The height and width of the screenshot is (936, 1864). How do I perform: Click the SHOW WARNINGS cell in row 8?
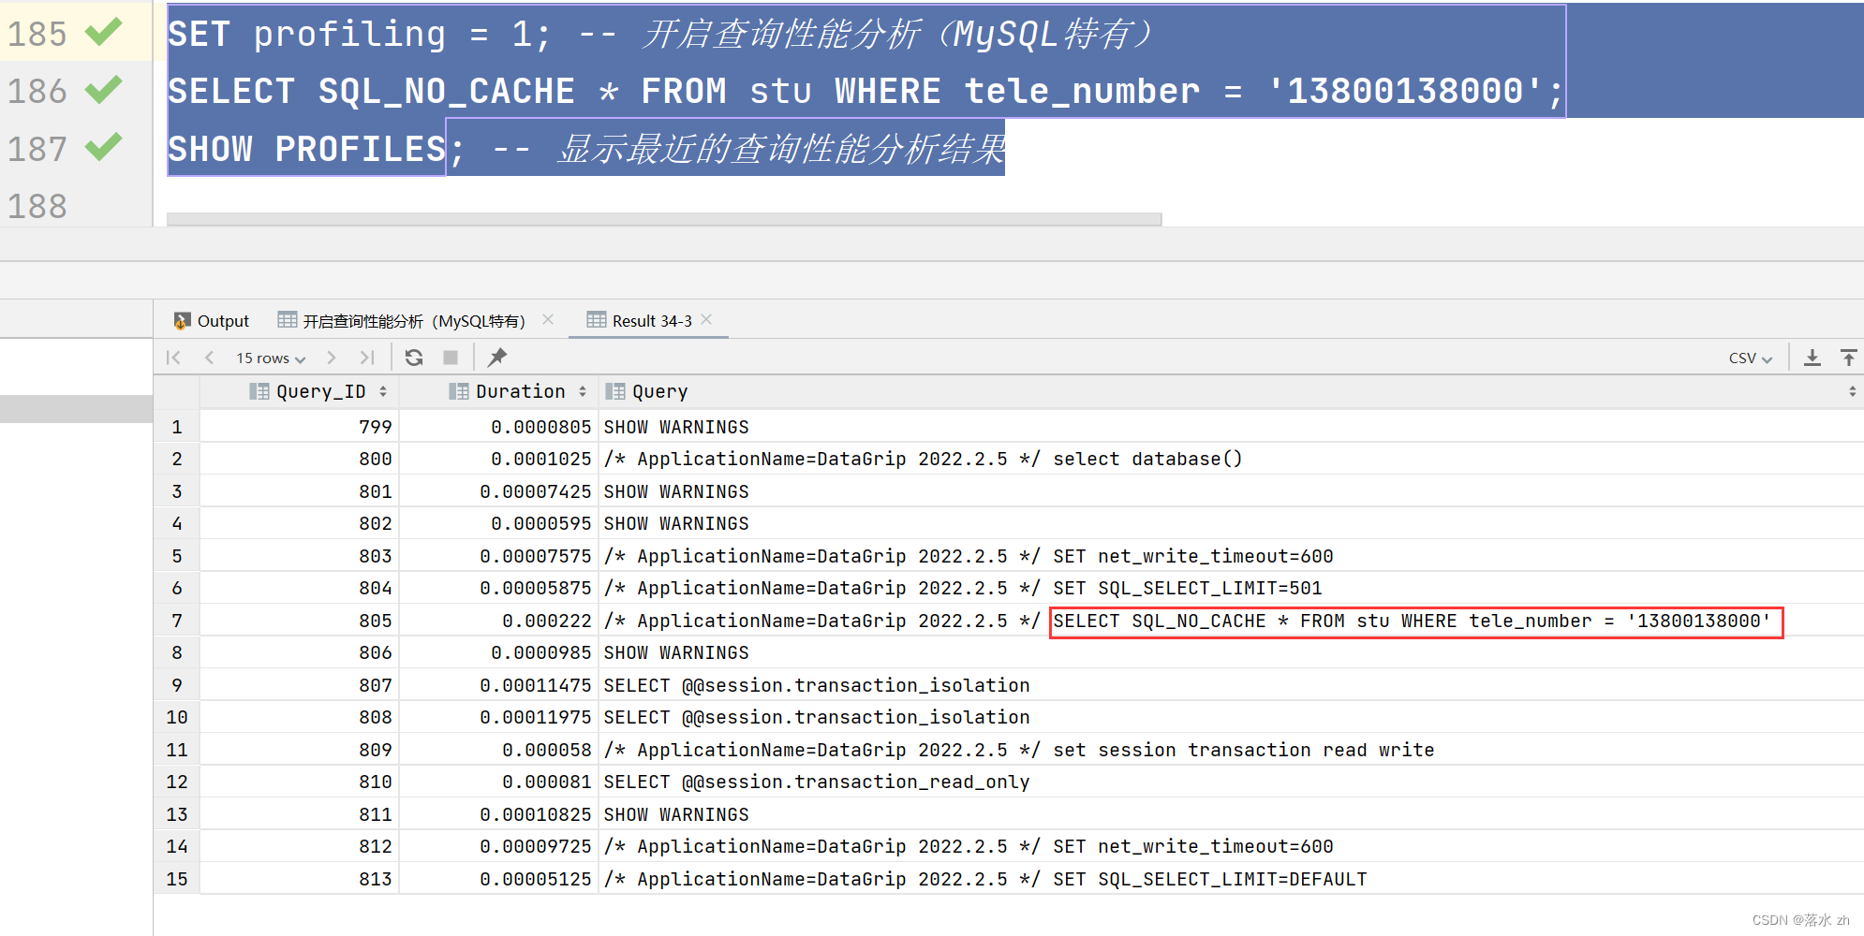point(1231,652)
